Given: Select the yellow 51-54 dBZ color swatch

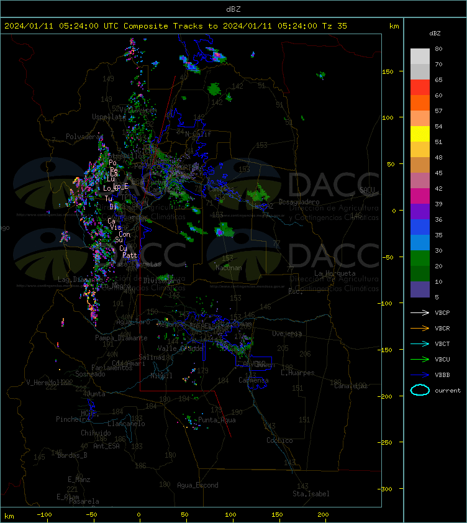Looking at the screenshot, I should point(420,134).
